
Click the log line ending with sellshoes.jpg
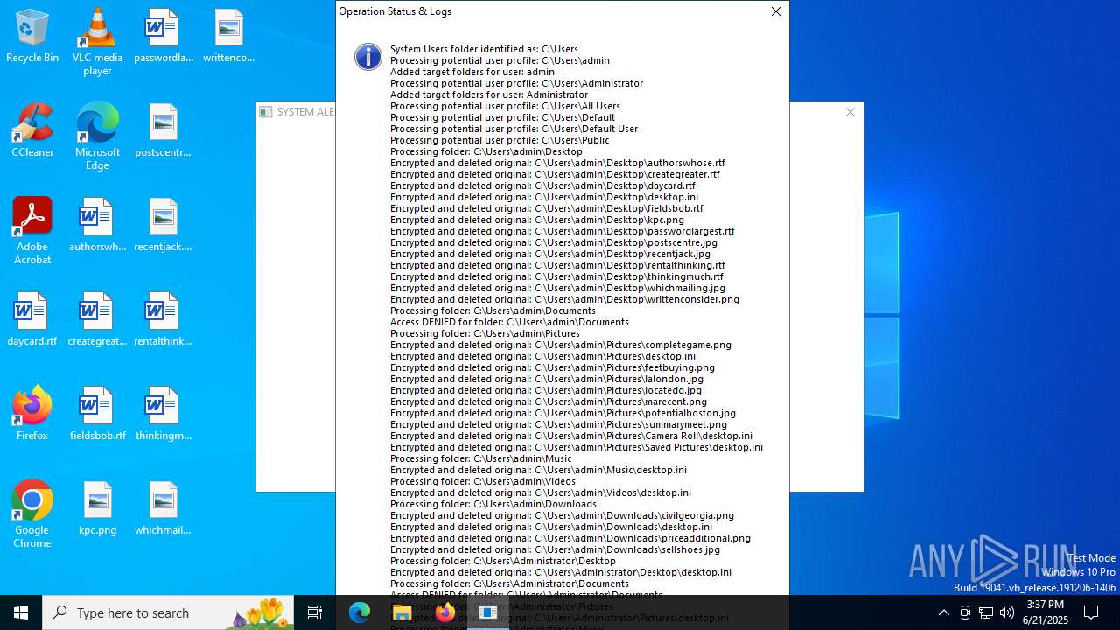[x=555, y=549]
